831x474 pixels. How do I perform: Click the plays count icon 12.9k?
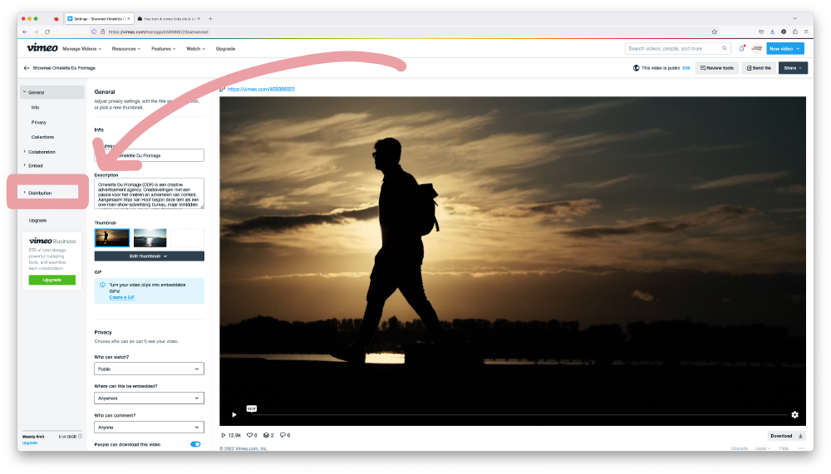click(x=223, y=435)
